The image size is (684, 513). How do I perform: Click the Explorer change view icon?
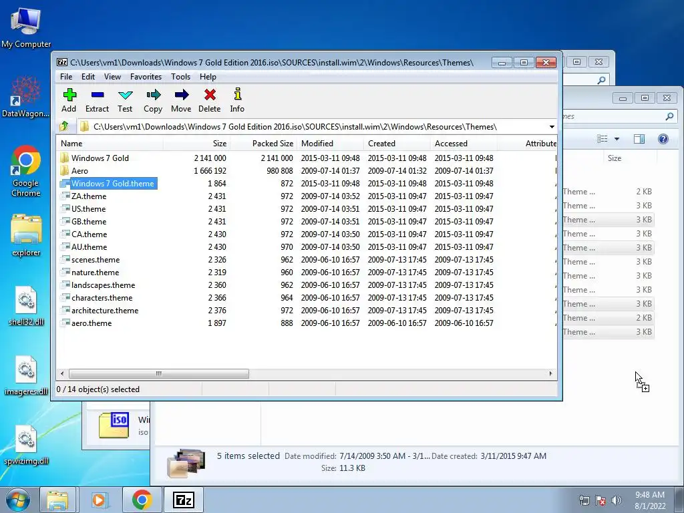pos(603,139)
